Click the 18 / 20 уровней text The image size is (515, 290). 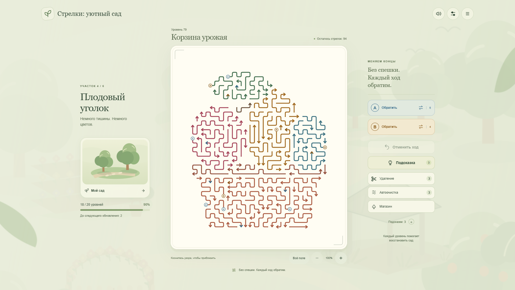point(92,205)
